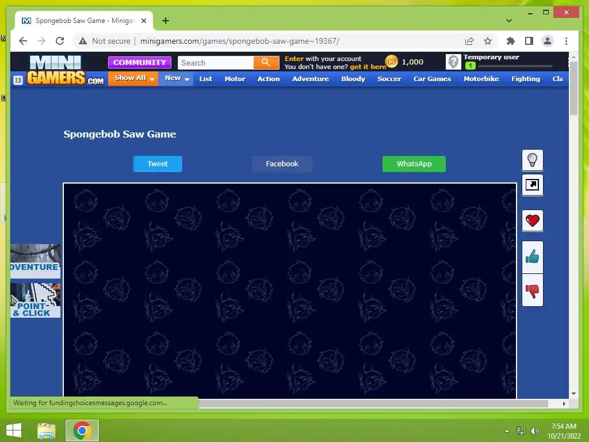Add game to favorites with heart icon

pyautogui.click(x=532, y=220)
